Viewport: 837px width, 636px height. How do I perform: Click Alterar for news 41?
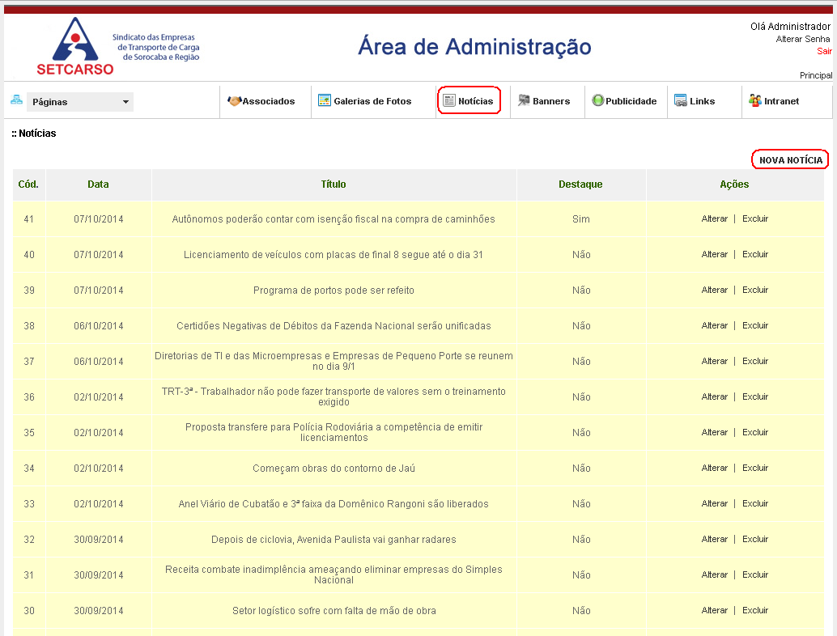tap(714, 218)
